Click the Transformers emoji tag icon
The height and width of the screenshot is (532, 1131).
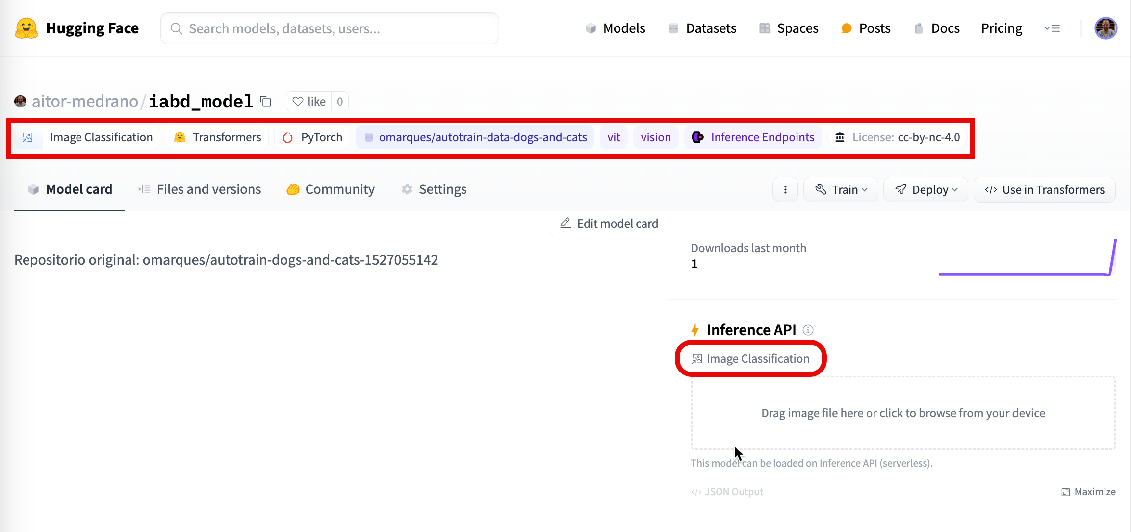(180, 137)
